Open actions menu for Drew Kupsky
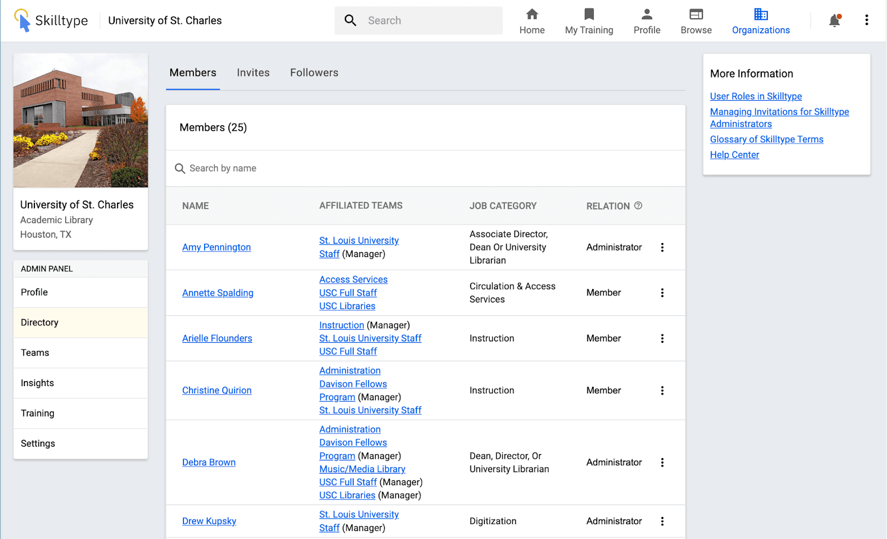This screenshot has height=539, width=887. pyautogui.click(x=662, y=521)
